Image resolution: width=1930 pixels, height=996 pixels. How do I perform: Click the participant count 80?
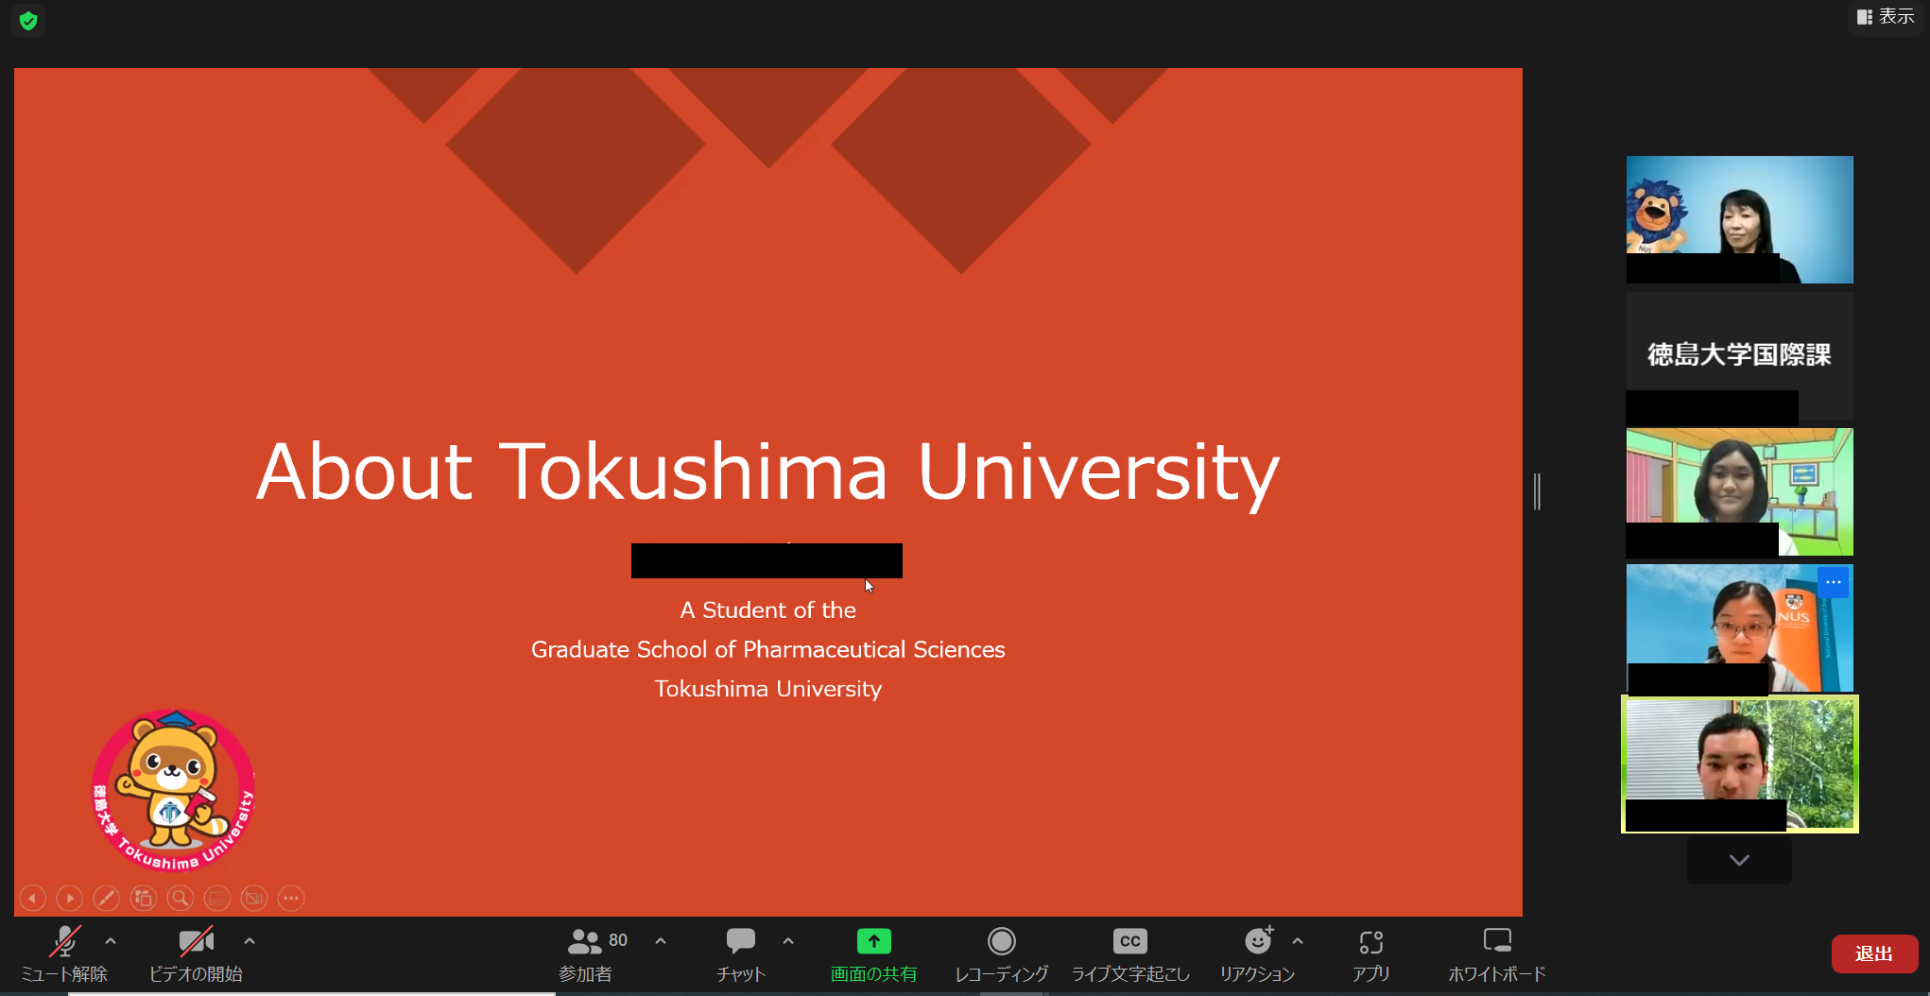click(x=618, y=940)
